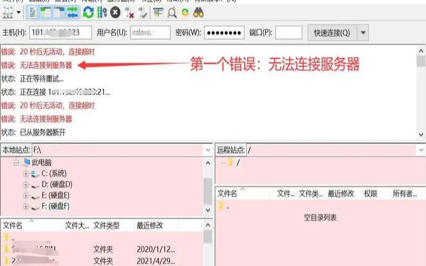426x266 pixels.
Task: Toggle synchronized browsing
Action: pyautogui.click(x=185, y=12)
